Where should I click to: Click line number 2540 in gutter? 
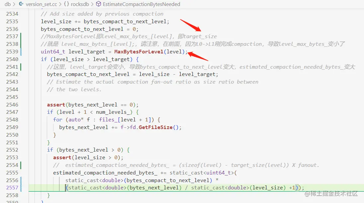(x=12, y=59)
